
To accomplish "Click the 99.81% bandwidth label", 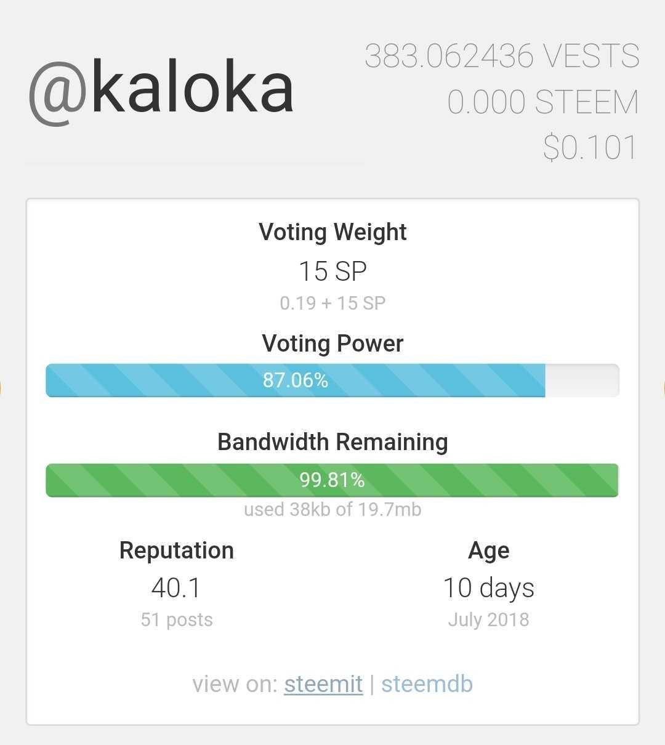I will (x=332, y=480).
